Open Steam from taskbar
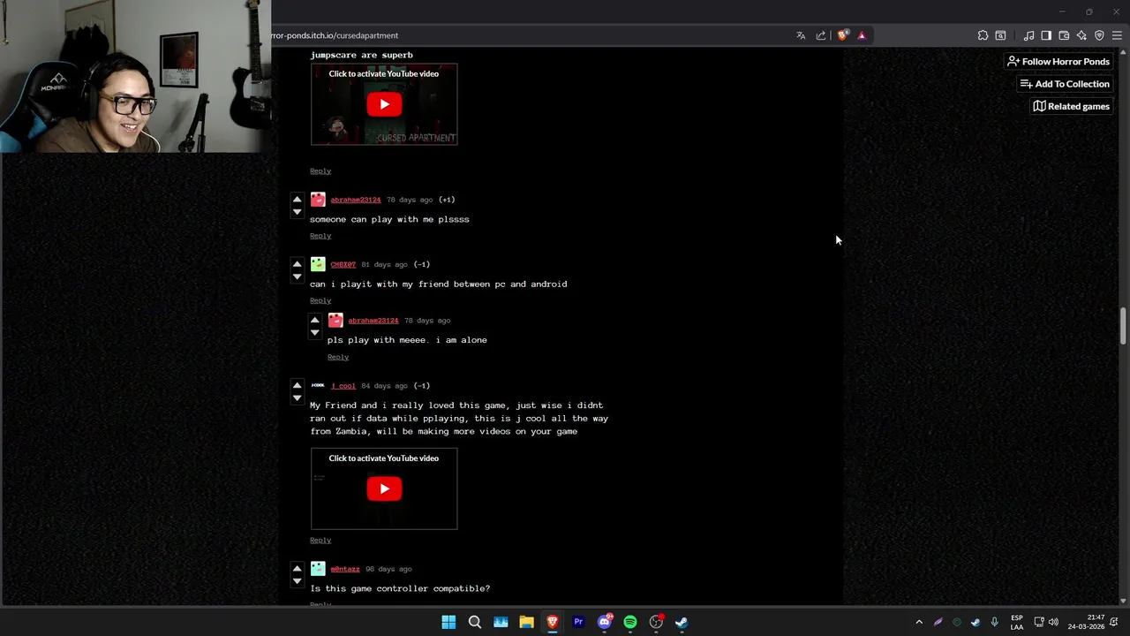 pos(682,622)
